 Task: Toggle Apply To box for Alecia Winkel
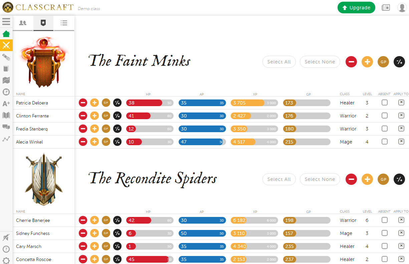point(401,142)
